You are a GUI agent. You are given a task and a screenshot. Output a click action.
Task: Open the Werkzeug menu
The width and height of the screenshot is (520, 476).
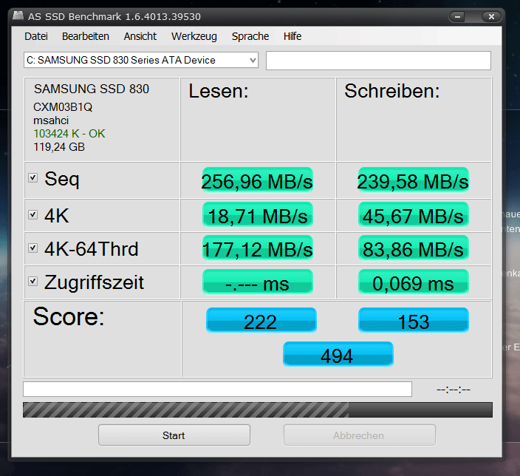[194, 36]
